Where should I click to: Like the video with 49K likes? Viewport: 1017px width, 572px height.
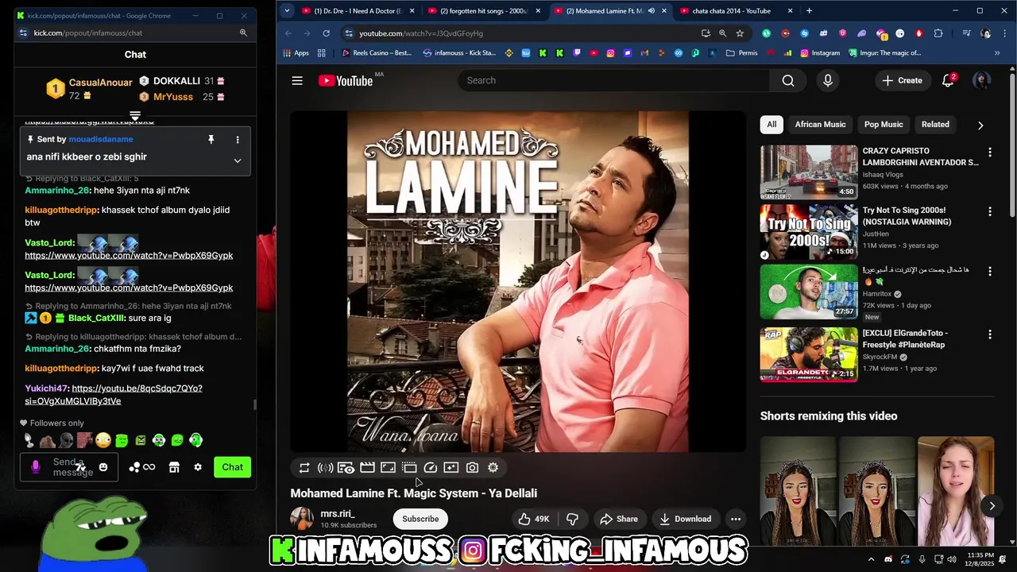pos(534,519)
